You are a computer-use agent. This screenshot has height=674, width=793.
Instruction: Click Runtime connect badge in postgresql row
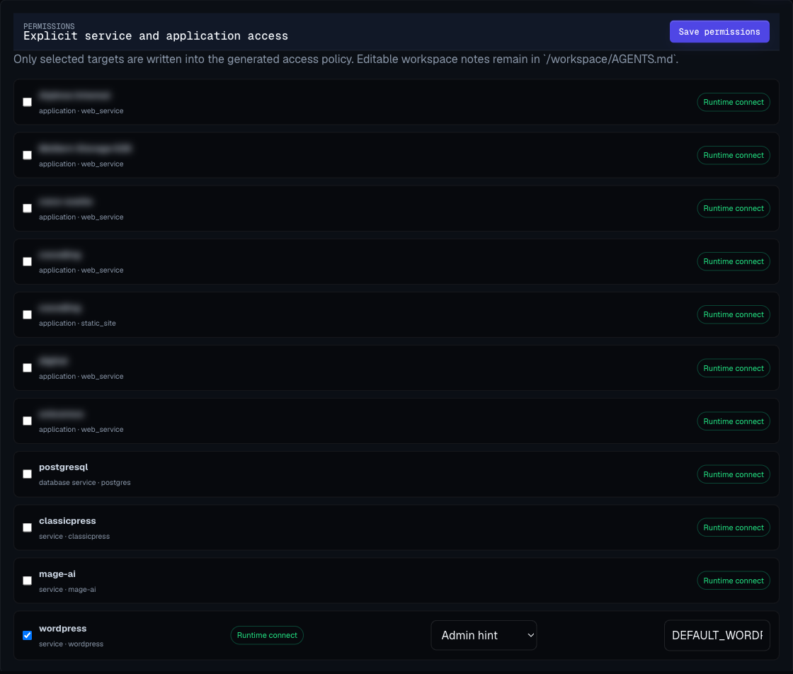734,474
